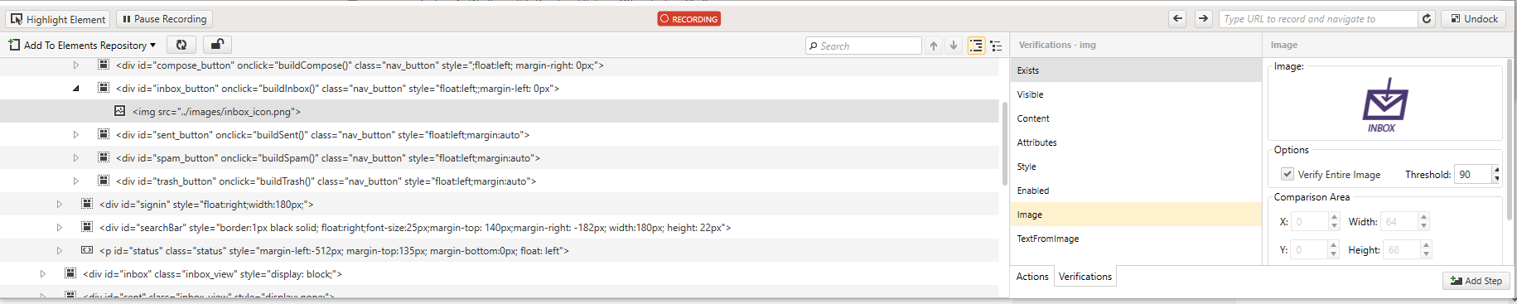Select the Attributes verification
Viewport: 1517px width, 304px height.
click(1136, 142)
